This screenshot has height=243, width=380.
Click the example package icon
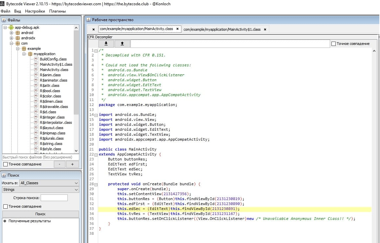click(24, 49)
